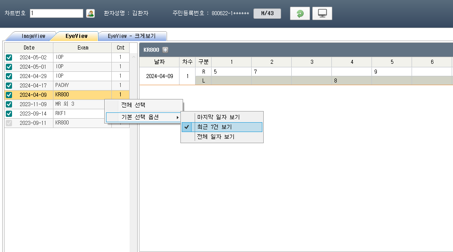Toggle checkbox for 2023-11-09 MR exam
The height and width of the screenshot is (252, 453).
pyautogui.click(x=9, y=104)
